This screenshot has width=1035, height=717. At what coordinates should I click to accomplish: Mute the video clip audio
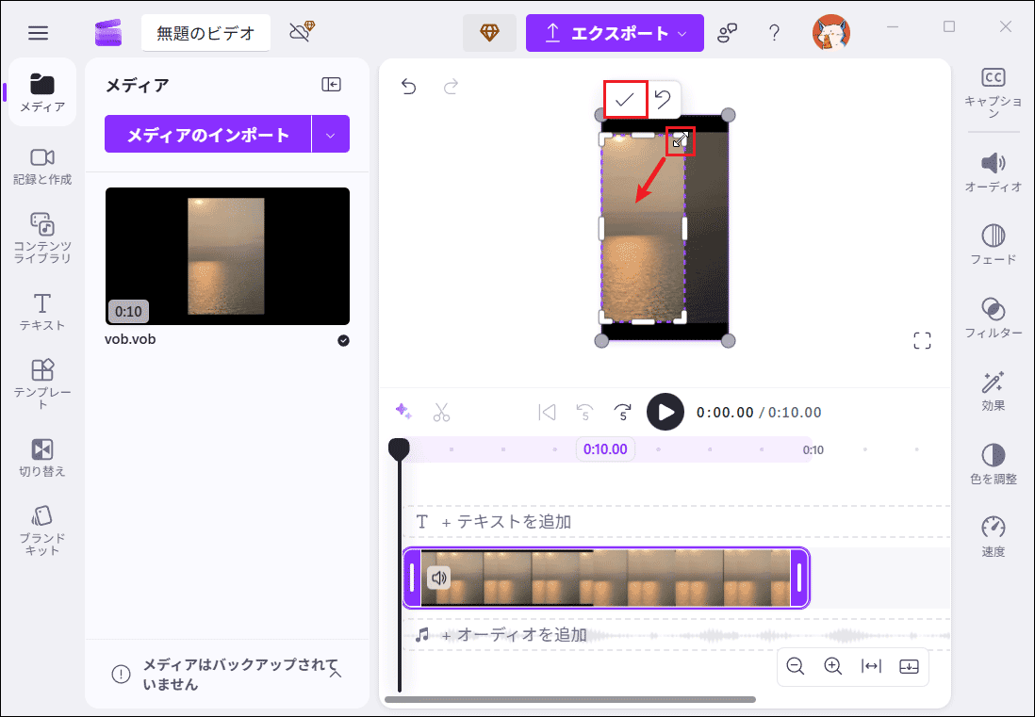pyautogui.click(x=439, y=578)
